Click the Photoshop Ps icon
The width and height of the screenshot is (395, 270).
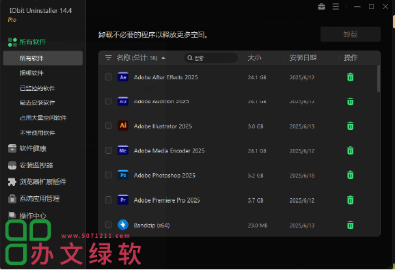123,175
